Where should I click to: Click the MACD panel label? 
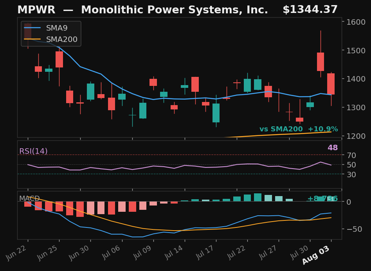click(x=29, y=198)
